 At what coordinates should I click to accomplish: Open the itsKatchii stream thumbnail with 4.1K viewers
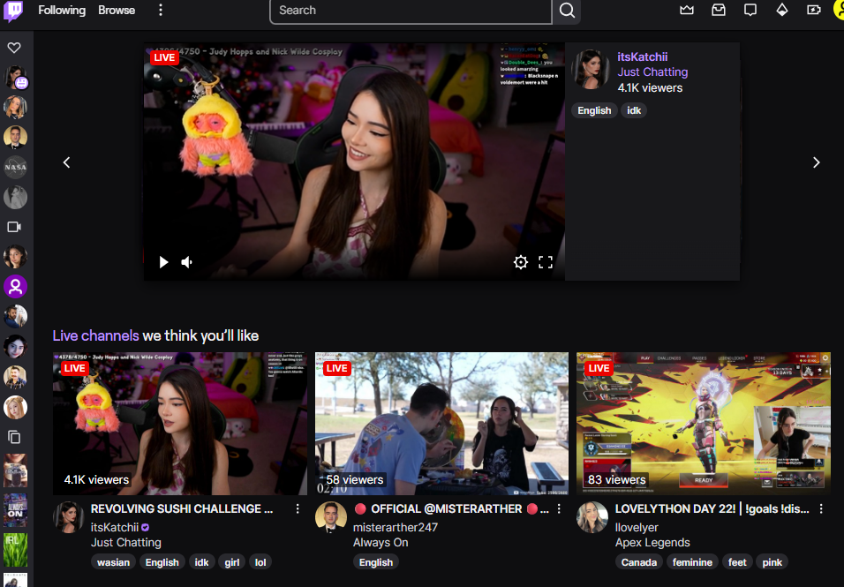pyautogui.click(x=180, y=424)
